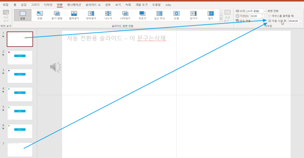This screenshot has width=304, height=158.
Task: Select the 없음 (None) transition
Action: pos(23,15)
